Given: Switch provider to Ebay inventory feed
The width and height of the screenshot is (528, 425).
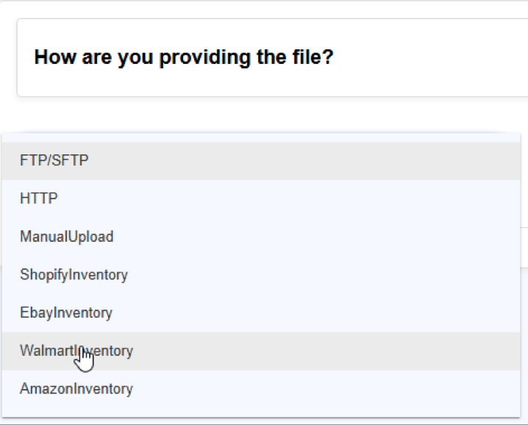Looking at the screenshot, I should pos(261,312).
